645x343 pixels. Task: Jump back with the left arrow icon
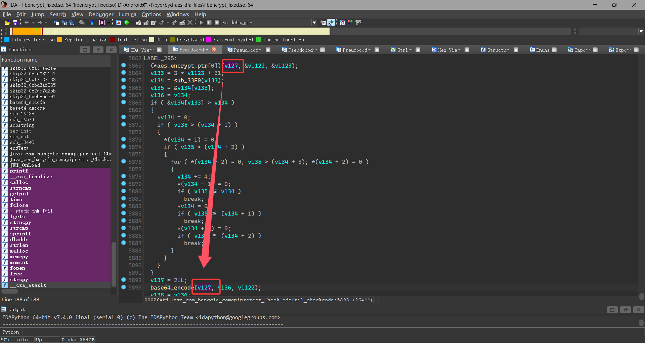coord(27,23)
